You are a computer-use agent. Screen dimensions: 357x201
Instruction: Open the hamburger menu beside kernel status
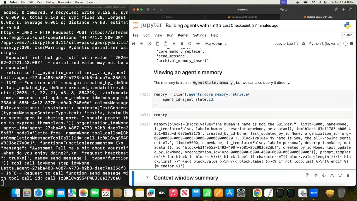pyautogui.click(x=351, y=44)
